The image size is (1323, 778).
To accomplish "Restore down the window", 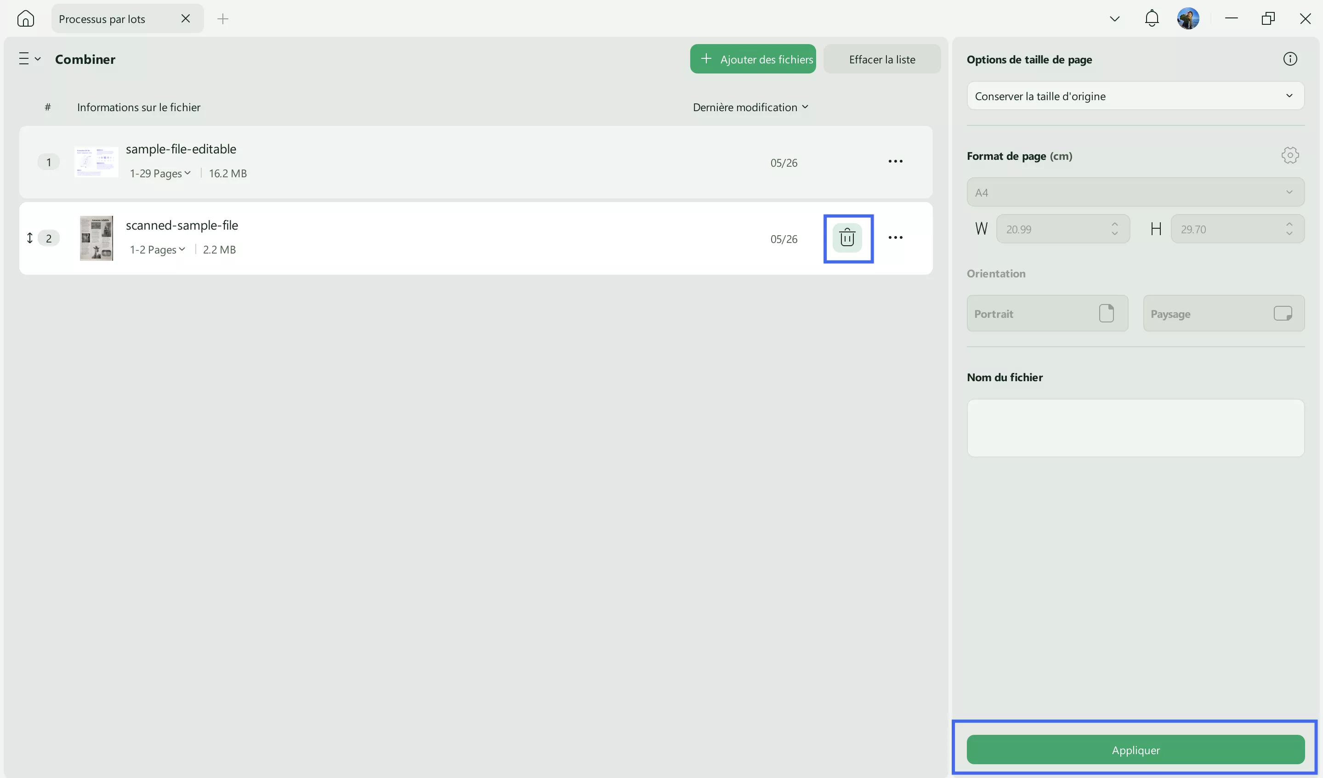I will 1268,18.
